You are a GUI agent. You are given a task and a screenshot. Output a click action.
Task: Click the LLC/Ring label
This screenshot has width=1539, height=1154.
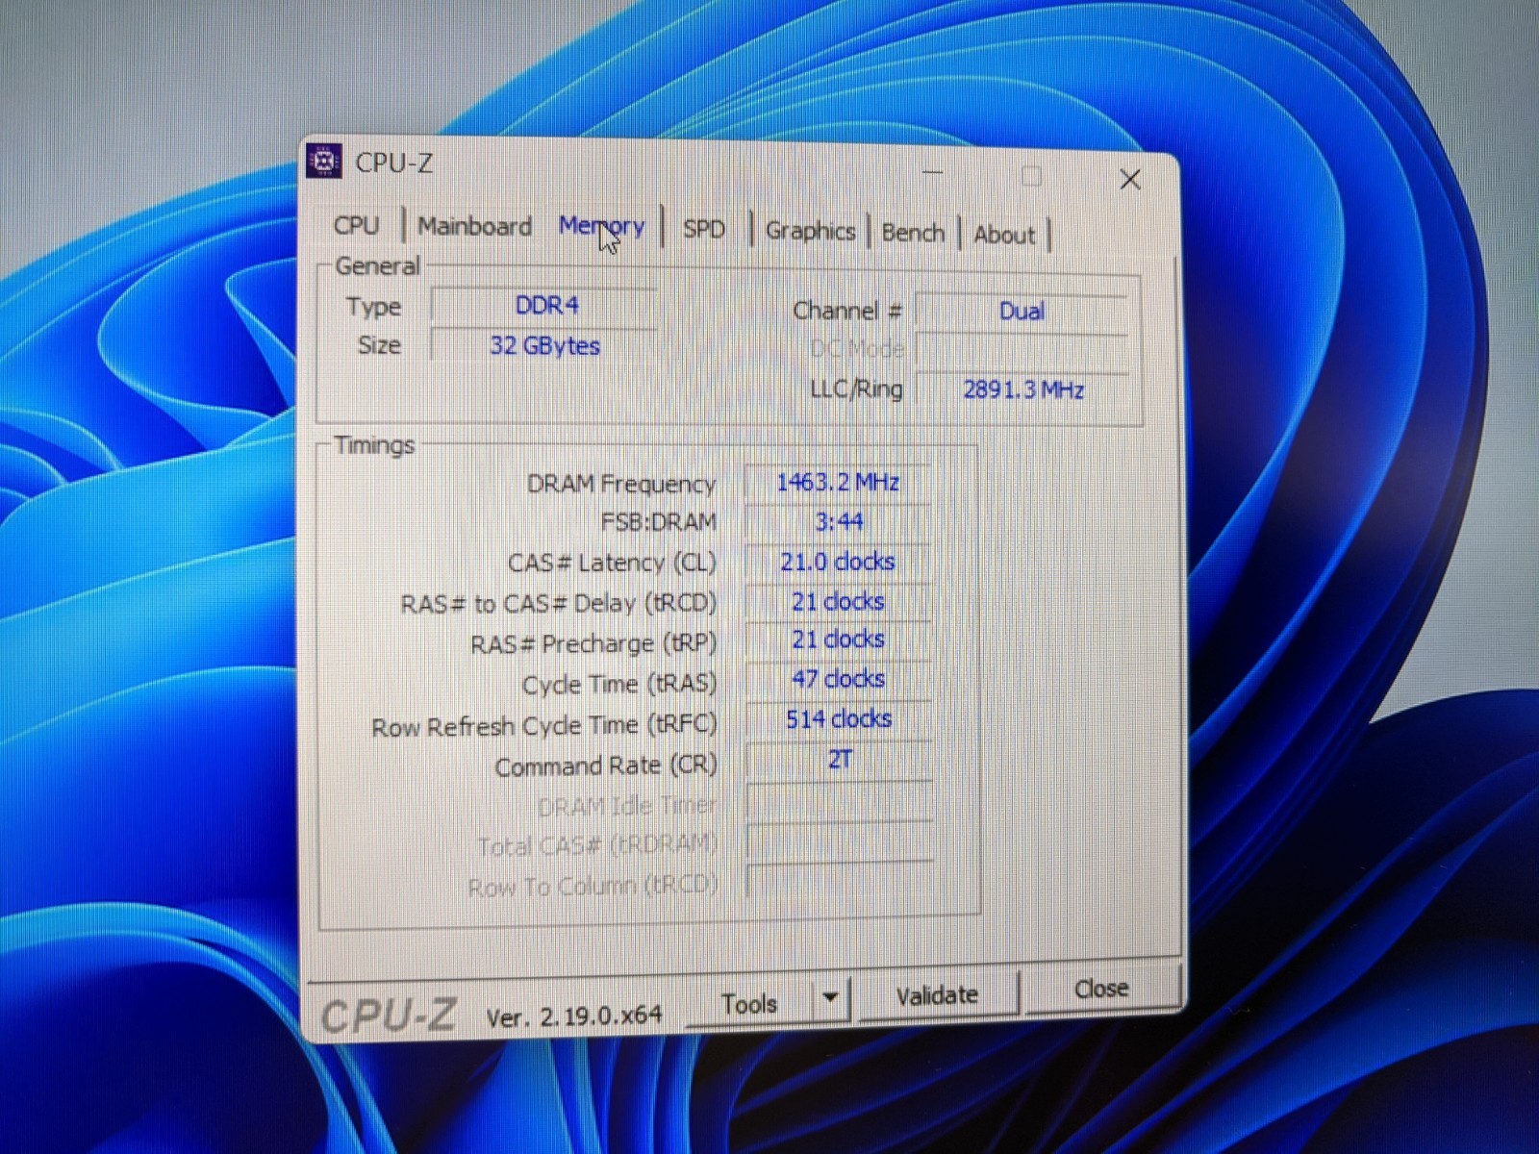tap(856, 389)
